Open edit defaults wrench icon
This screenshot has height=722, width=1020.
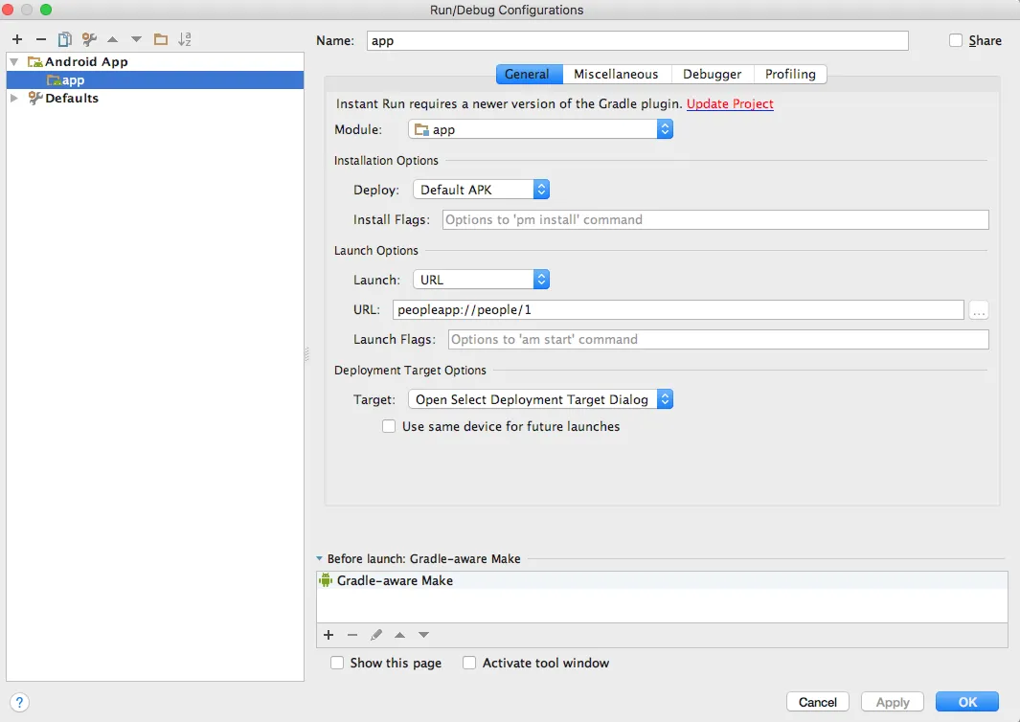(89, 39)
